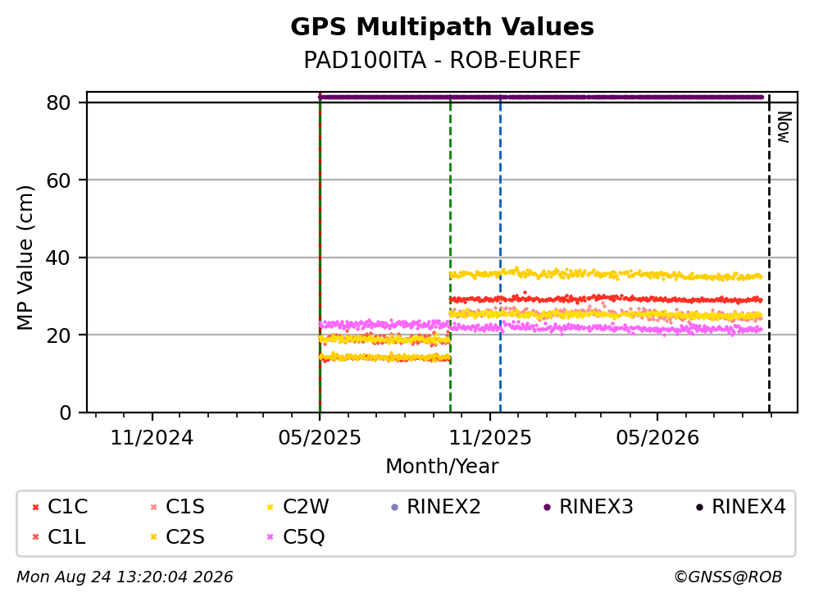The image size is (814, 602).
Task: Select the Now dashed line label
Action: tap(784, 127)
